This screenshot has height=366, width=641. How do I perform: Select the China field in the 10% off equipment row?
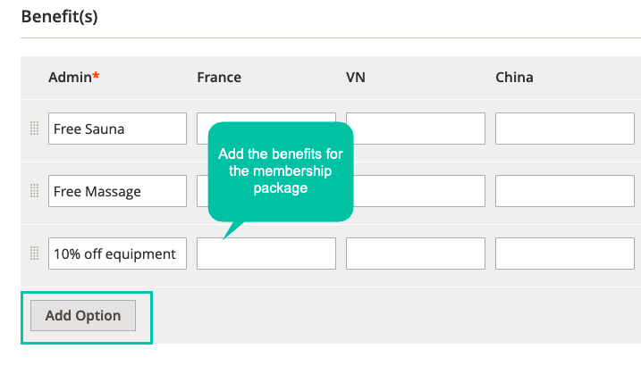tap(565, 254)
